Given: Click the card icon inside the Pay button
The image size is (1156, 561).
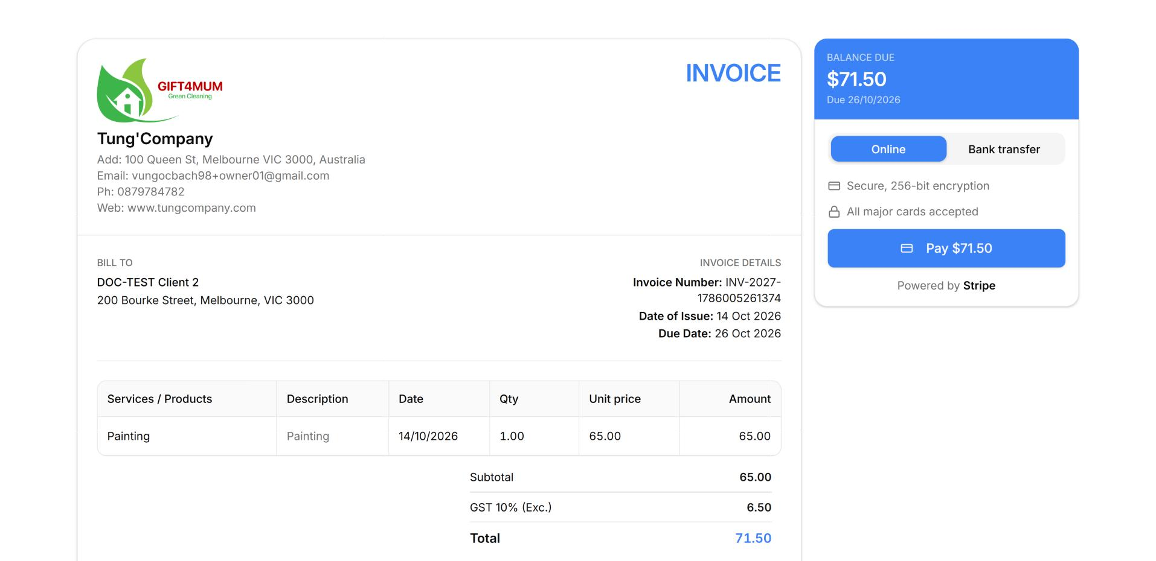Looking at the screenshot, I should click(x=907, y=248).
